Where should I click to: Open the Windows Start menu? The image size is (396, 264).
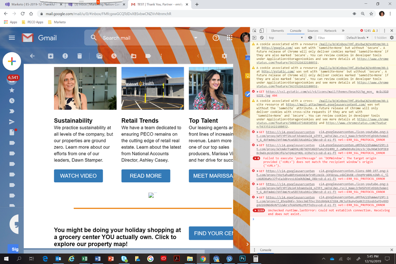6,259
